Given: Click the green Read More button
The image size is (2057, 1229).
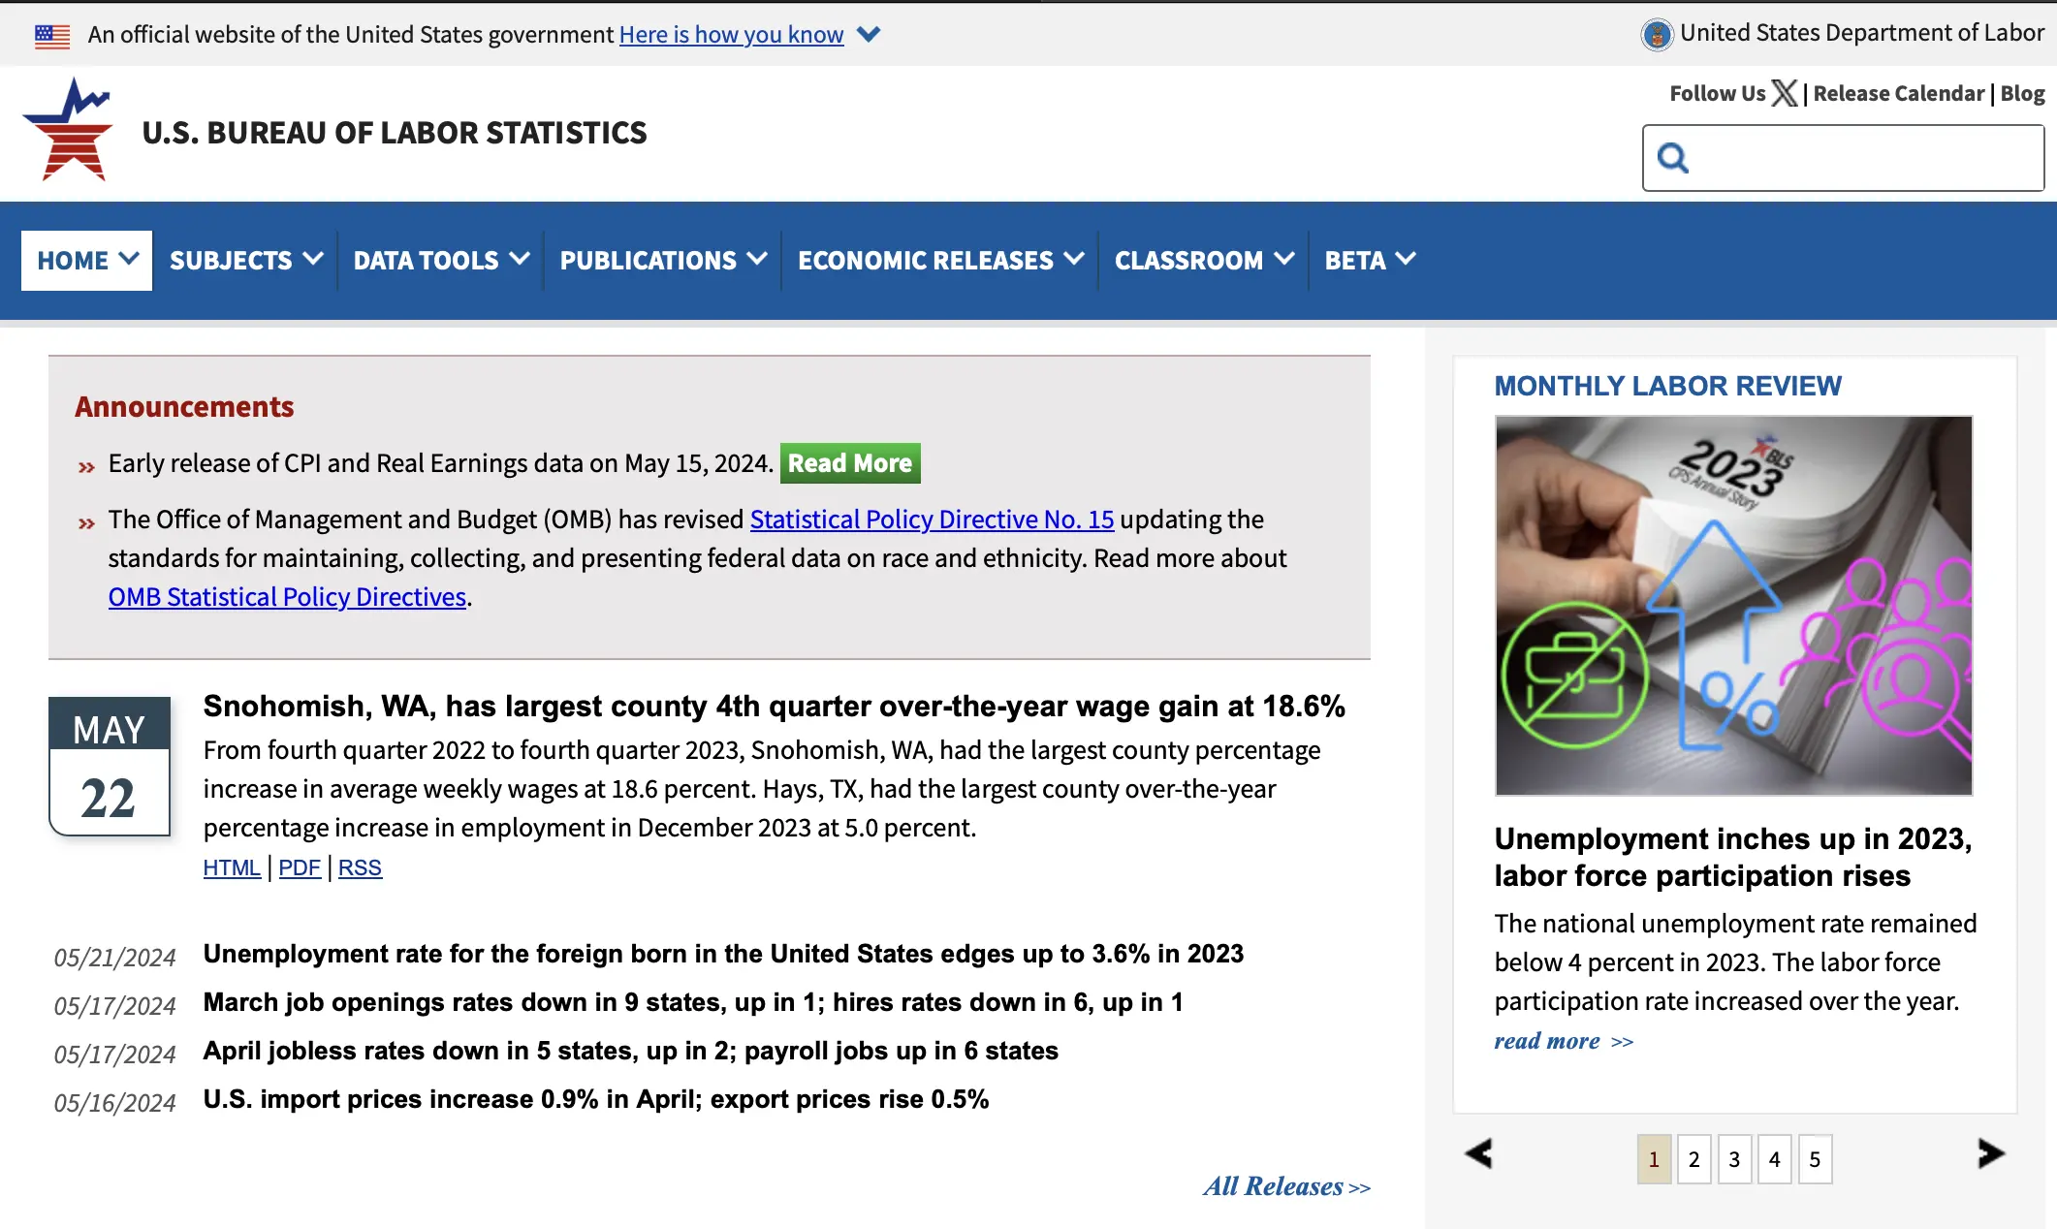Looking at the screenshot, I should click(x=850, y=463).
